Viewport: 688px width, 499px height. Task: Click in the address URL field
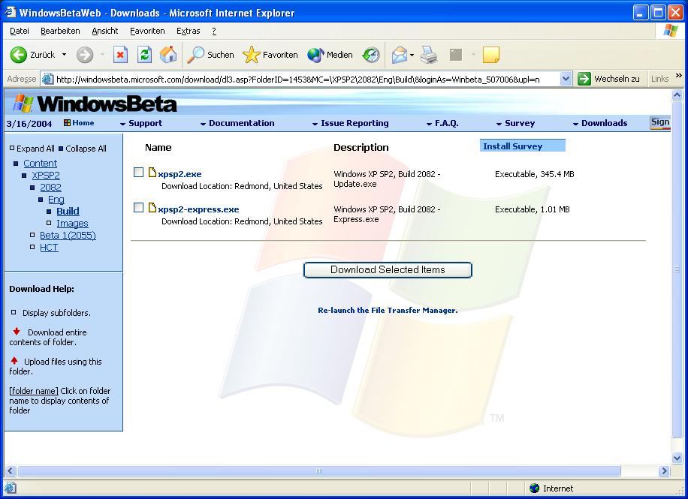(x=306, y=79)
